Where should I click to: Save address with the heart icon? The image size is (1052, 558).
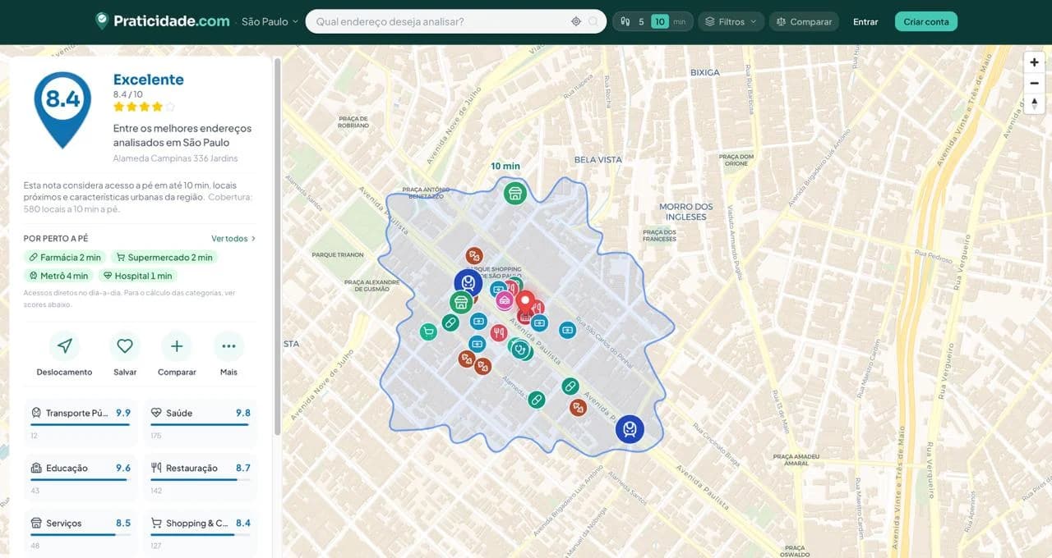(x=125, y=346)
